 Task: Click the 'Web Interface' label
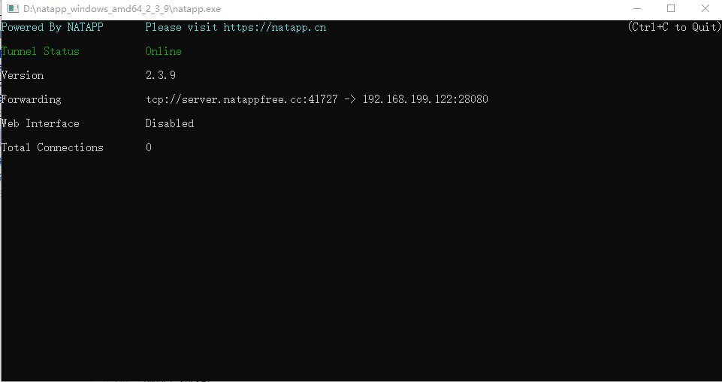click(x=40, y=123)
